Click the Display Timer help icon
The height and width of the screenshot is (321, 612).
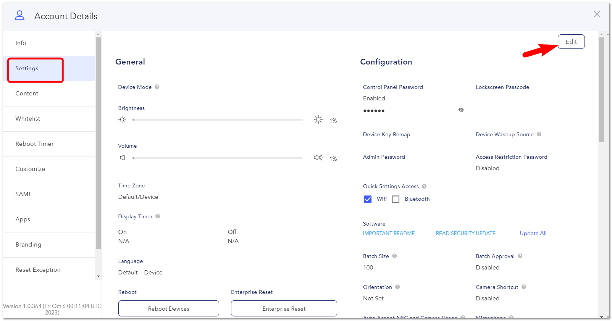[158, 216]
